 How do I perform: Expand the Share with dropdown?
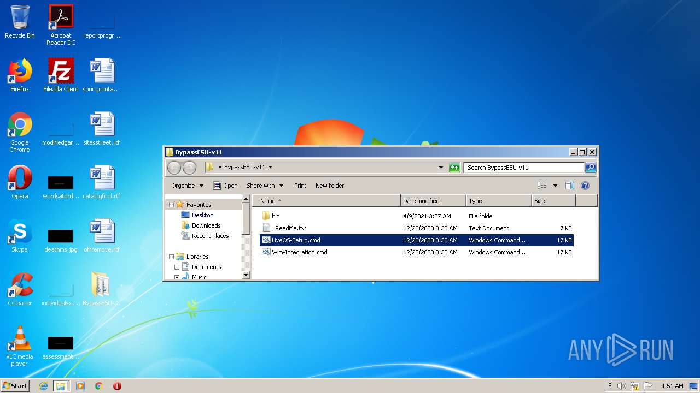[265, 186]
